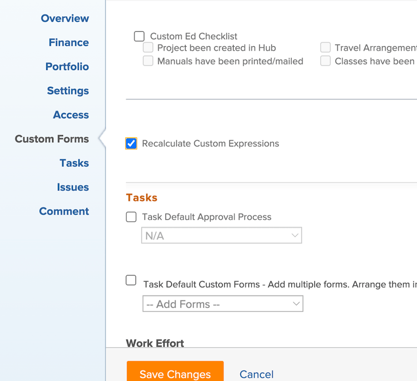Click the Save Changes button
This screenshot has height=381, width=417.
click(175, 373)
